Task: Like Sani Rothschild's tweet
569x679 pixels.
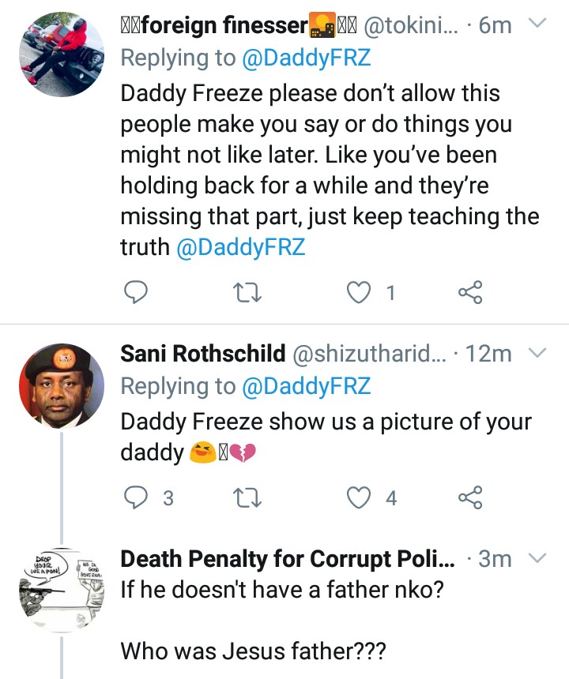Action: [x=360, y=497]
